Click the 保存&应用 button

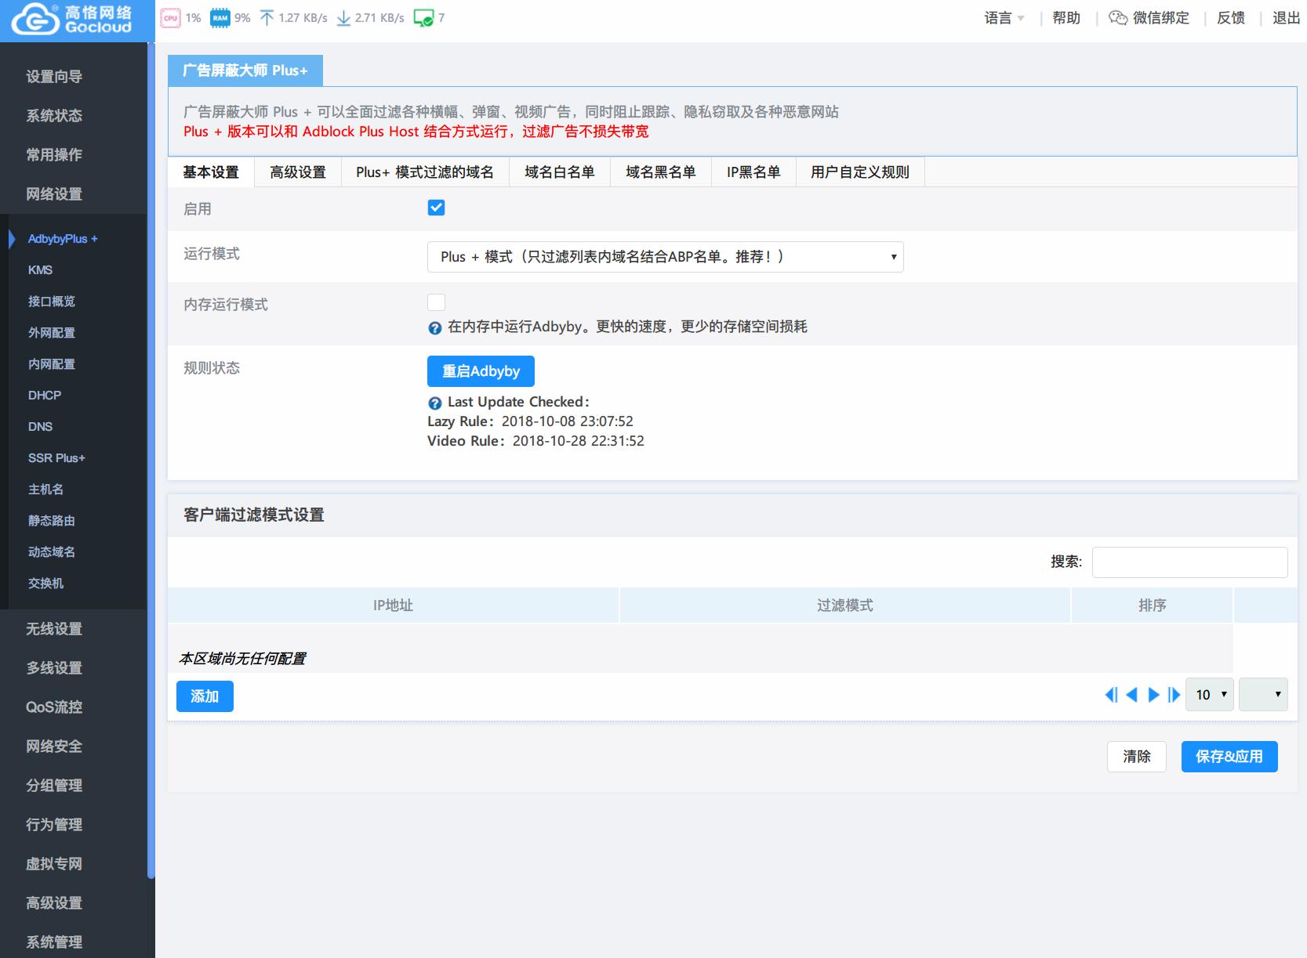tap(1229, 757)
